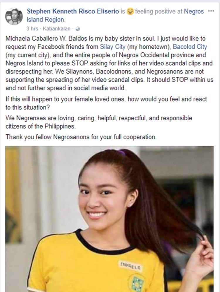Click the paragraph starting 'Michaela Caballero W. Baldos'
Viewport: 220px width, 292px height.
click(109, 63)
